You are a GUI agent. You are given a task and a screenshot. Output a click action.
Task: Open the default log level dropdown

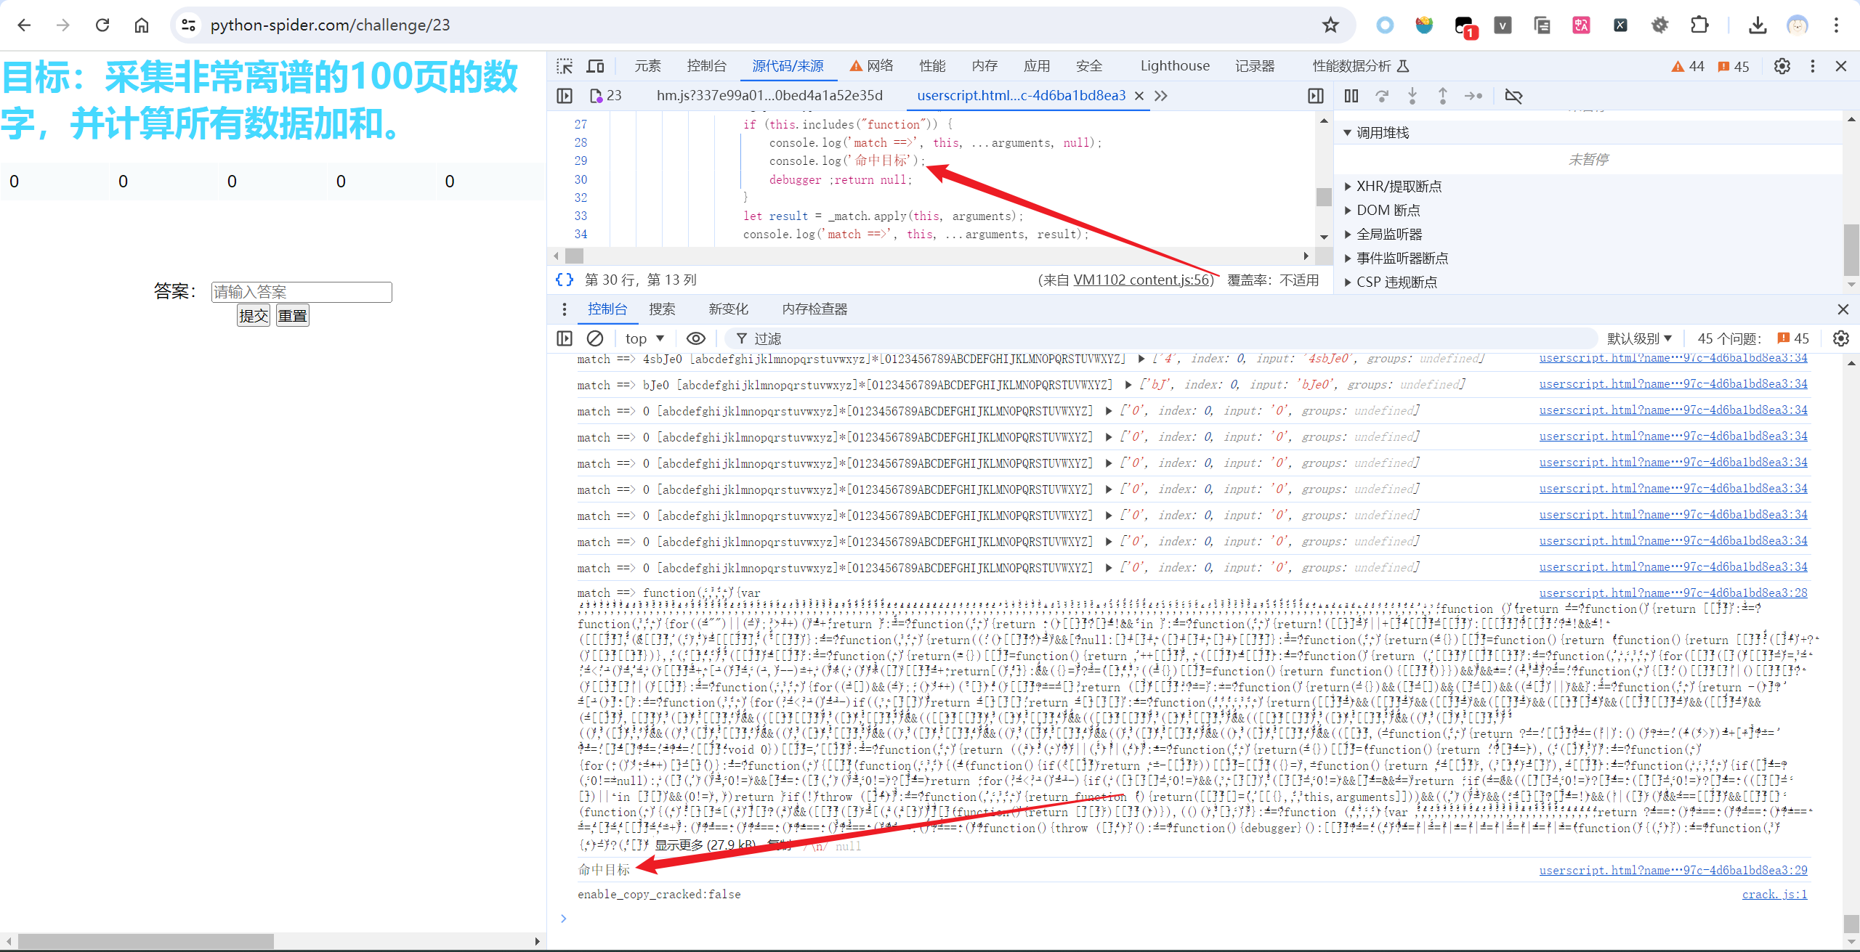coord(1639,338)
